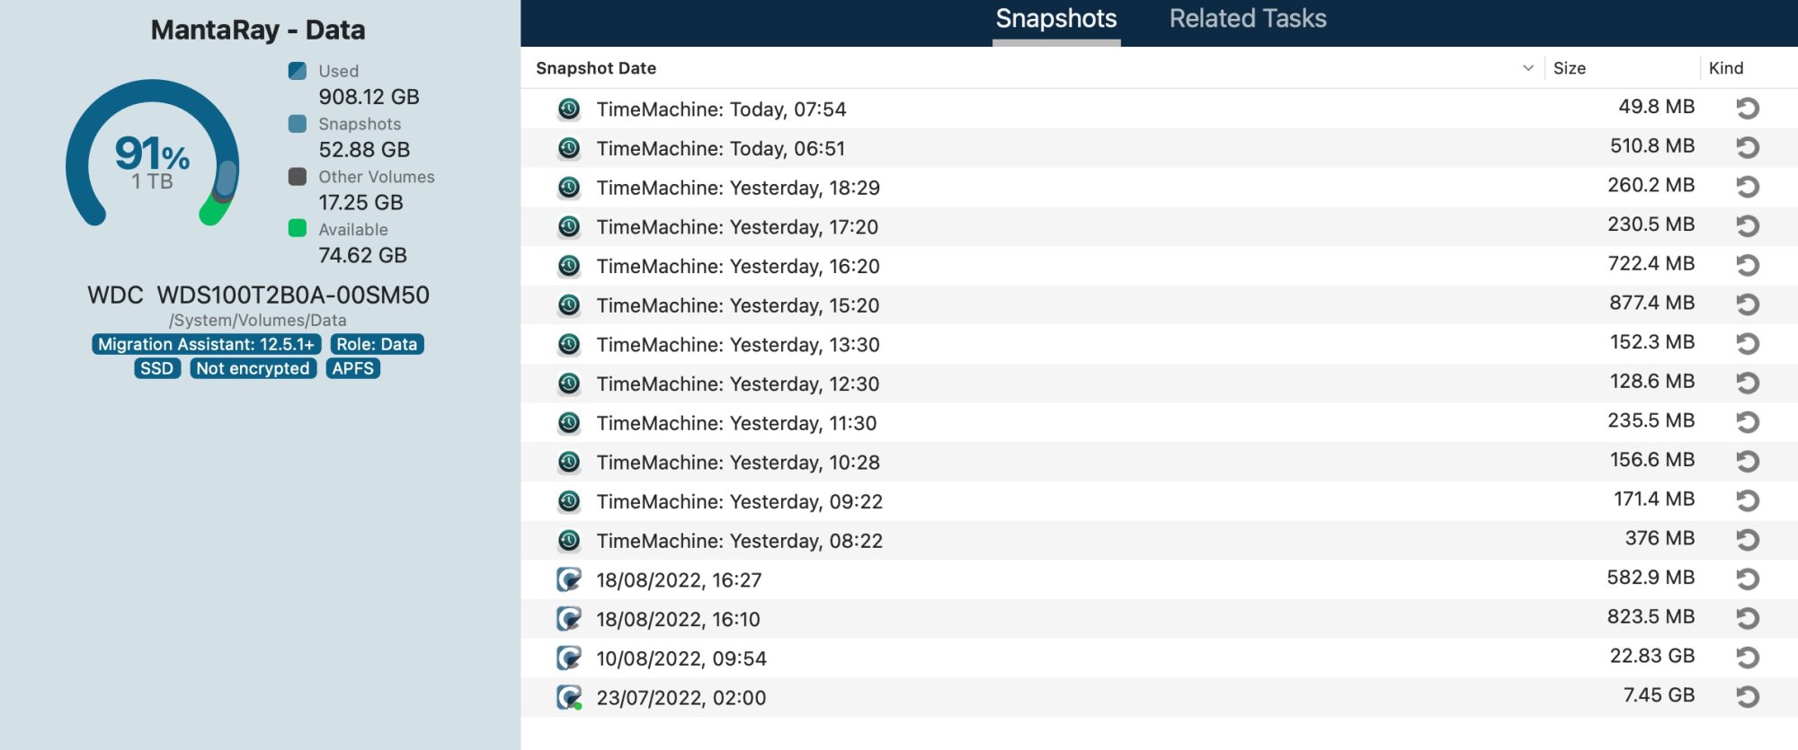Click the Not encrypted badge
This screenshot has height=750, width=1798.
(x=253, y=368)
